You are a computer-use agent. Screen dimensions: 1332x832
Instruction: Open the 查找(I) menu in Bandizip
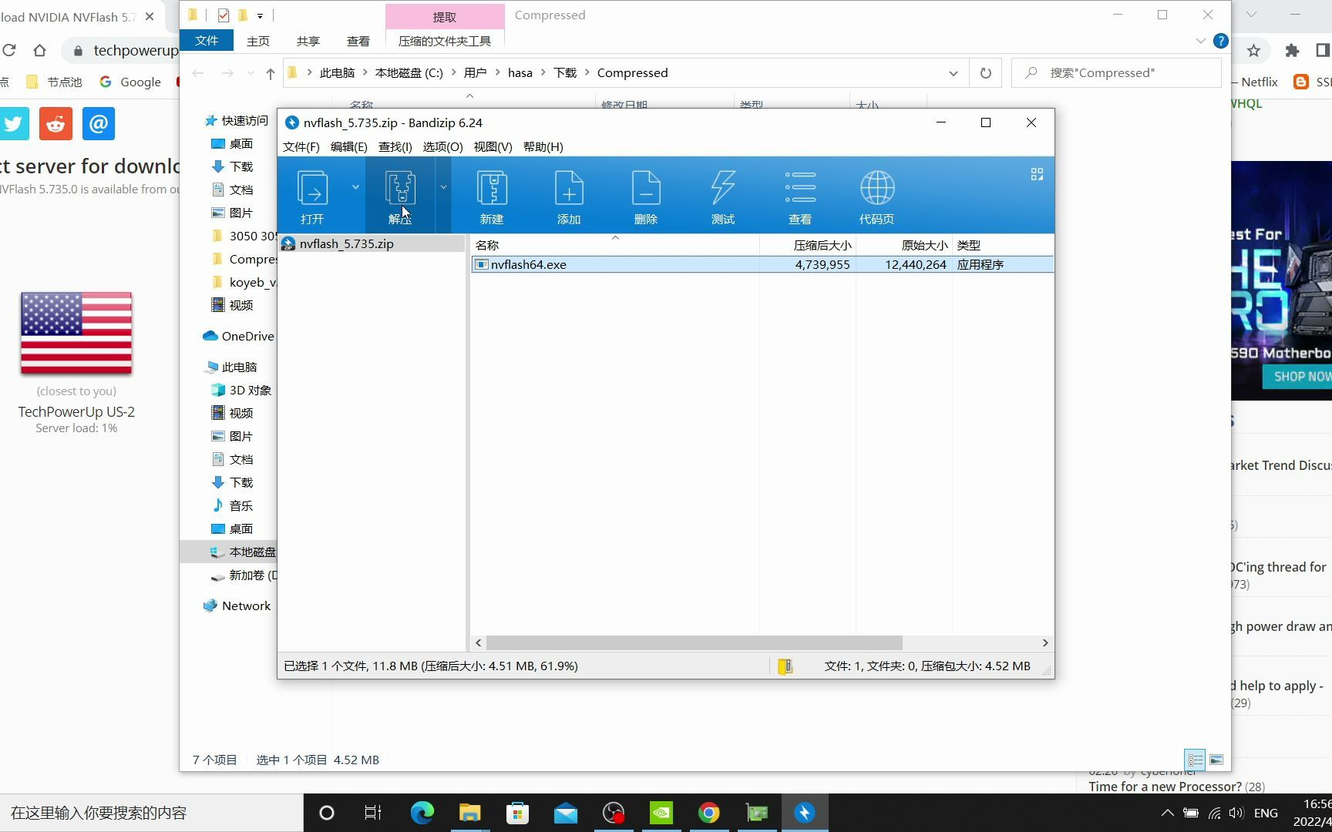click(395, 146)
